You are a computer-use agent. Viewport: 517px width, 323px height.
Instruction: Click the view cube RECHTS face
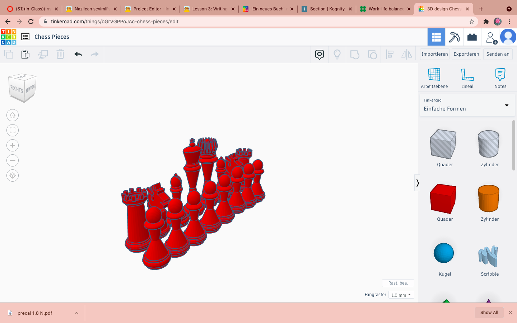pos(17,89)
